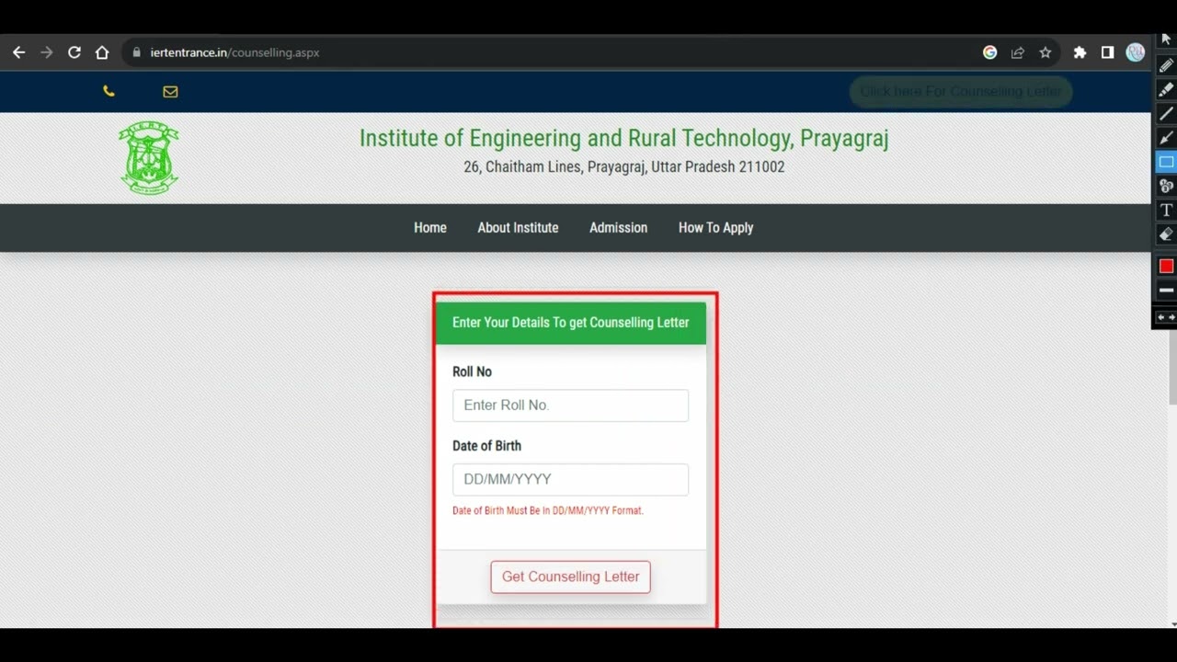Focus the DD/MM/YYYY date of birth field
This screenshot has width=1177, height=662.
coord(570,480)
